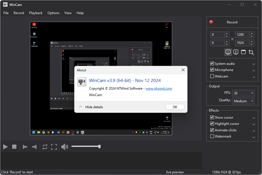Open the Record menu
The width and height of the screenshot is (262, 175).
[x=19, y=13]
